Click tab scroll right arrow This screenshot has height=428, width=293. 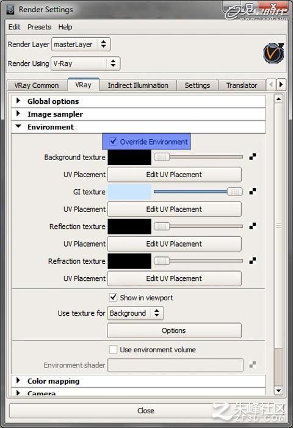coord(281,85)
